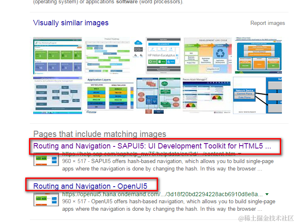Viewport: 296px width, 224px height.
Task: Click the Pages that include matching images heading
Action: coord(99,134)
